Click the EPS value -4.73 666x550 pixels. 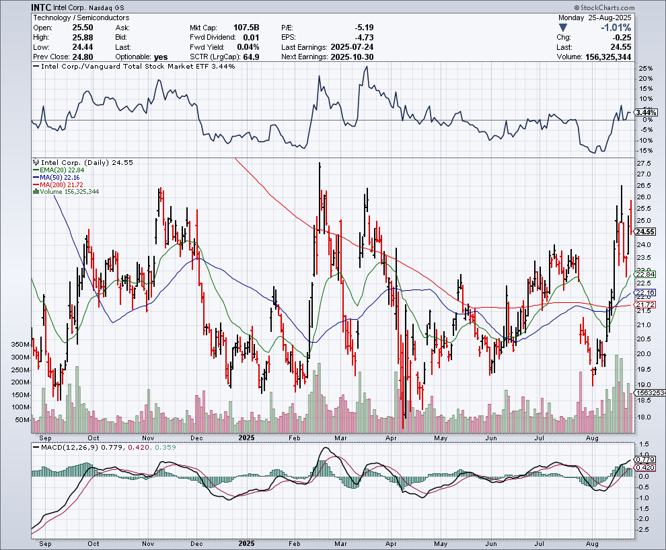364,38
